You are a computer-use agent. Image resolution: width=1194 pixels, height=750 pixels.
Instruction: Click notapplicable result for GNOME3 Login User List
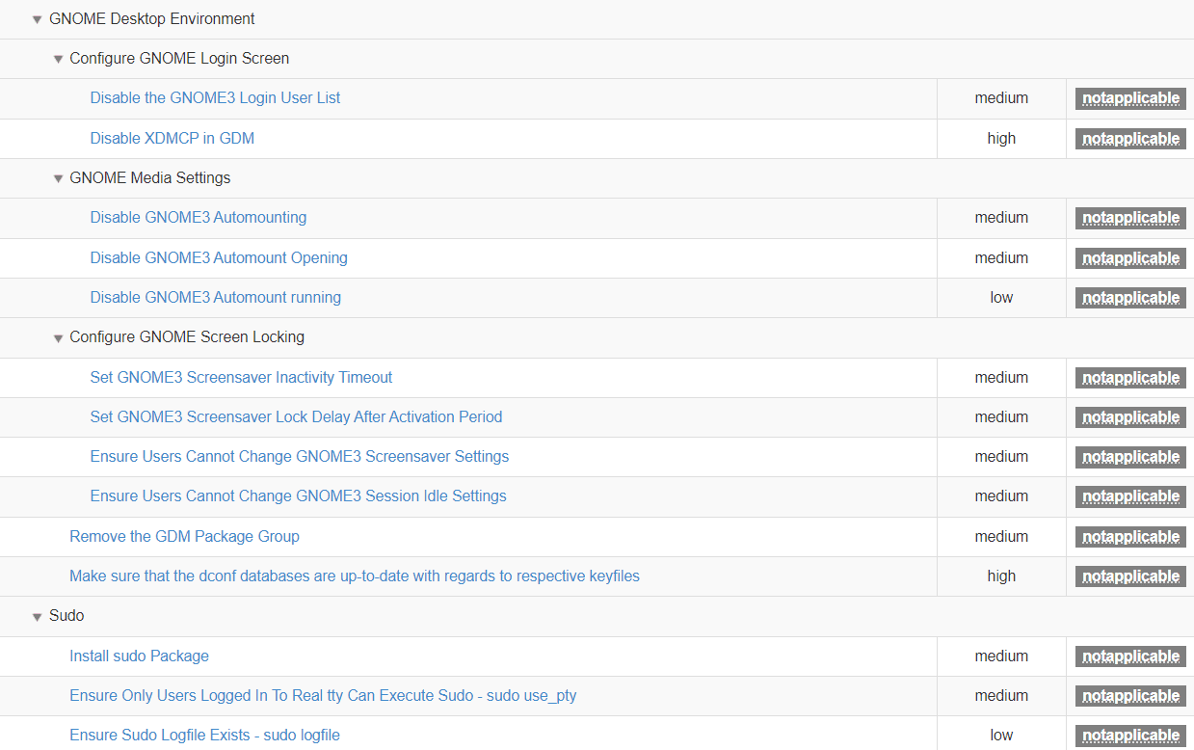pos(1130,98)
